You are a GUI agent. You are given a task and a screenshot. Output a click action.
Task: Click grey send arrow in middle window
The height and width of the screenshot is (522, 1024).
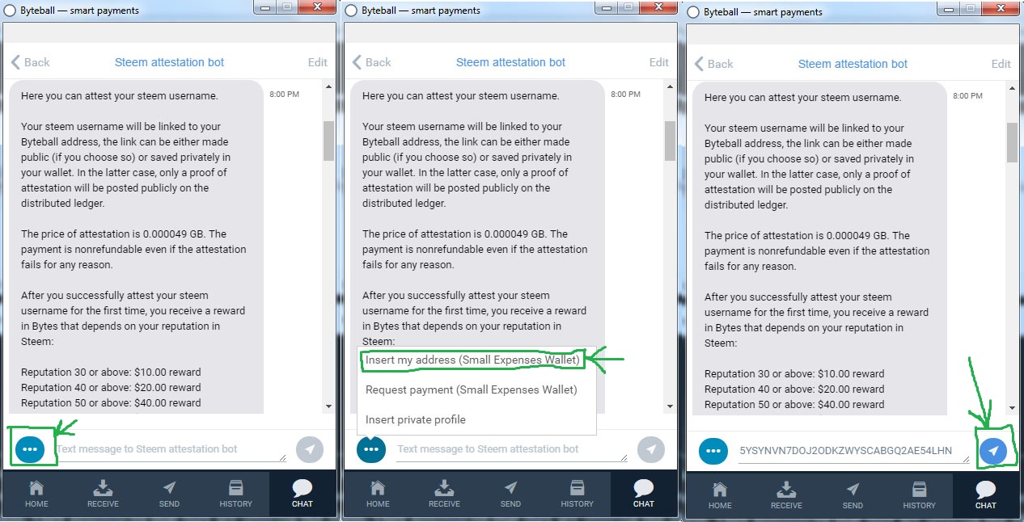pyautogui.click(x=651, y=449)
